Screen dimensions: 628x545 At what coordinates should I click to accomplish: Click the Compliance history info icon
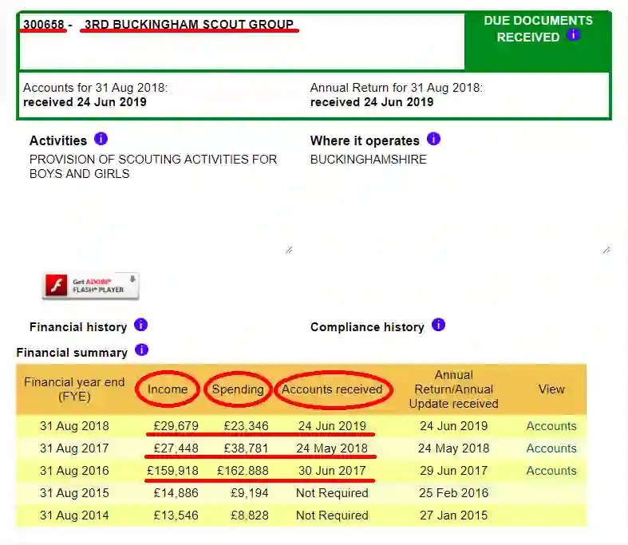[438, 326]
